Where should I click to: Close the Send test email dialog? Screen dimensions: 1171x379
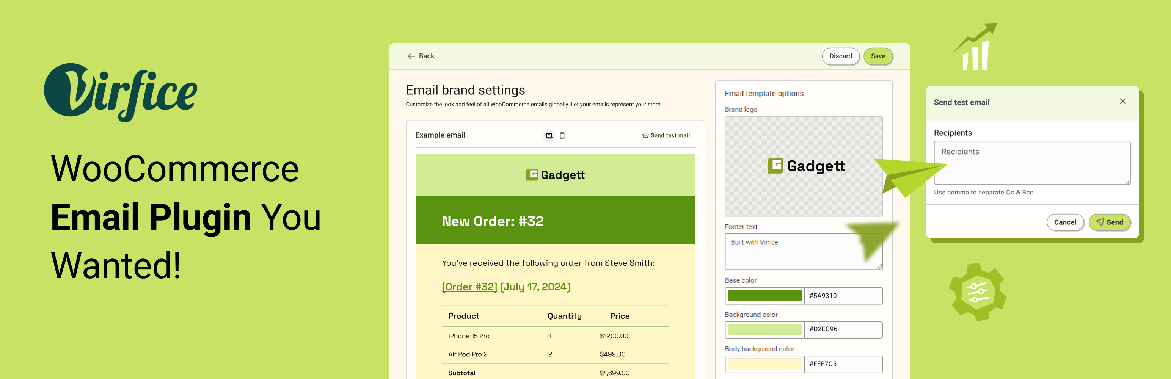pos(1123,101)
